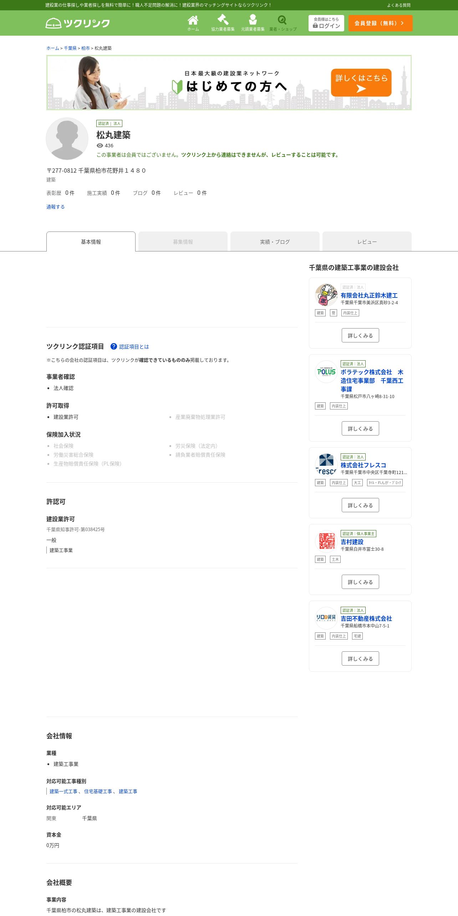Click the Fresco company logo
The height and width of the screenshot is (916, 458).
[326, 465]
